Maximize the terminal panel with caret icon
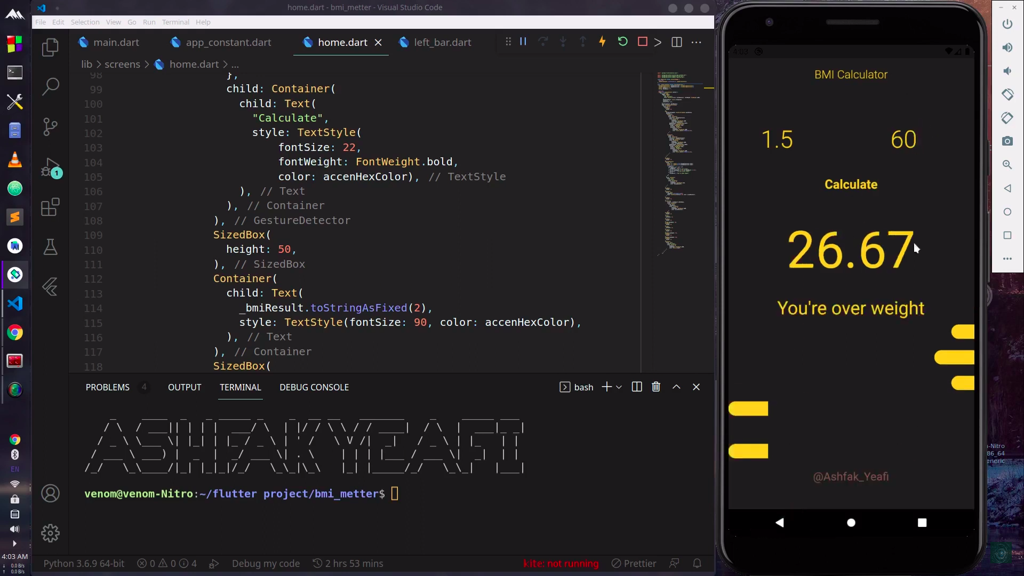Image resolution: width=1024 pixels, height=576 pixels. click(676, 387)
